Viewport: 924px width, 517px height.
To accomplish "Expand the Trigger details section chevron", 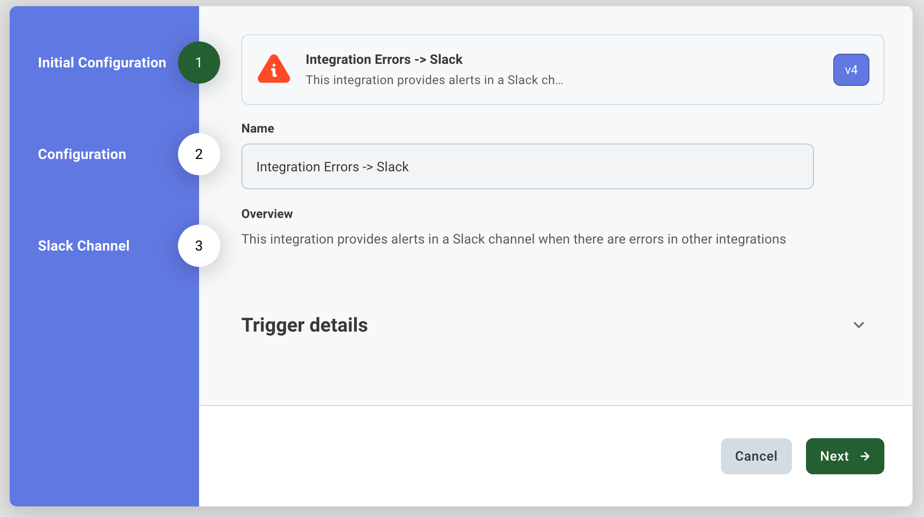I will click(x=859, y=325).
